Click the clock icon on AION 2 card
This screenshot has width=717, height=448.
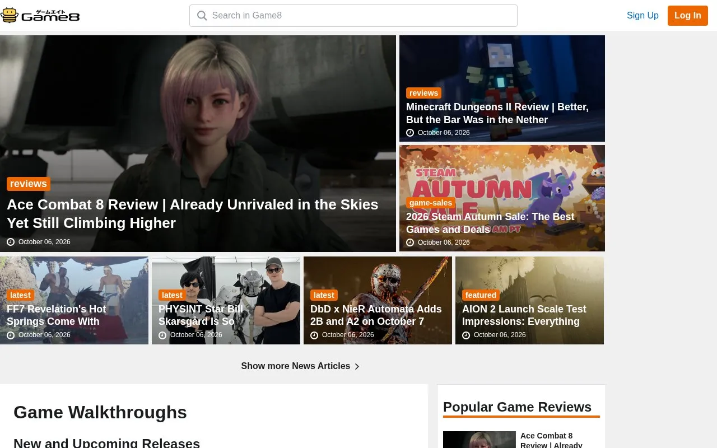pyautogui.click(x=466, y=335)
